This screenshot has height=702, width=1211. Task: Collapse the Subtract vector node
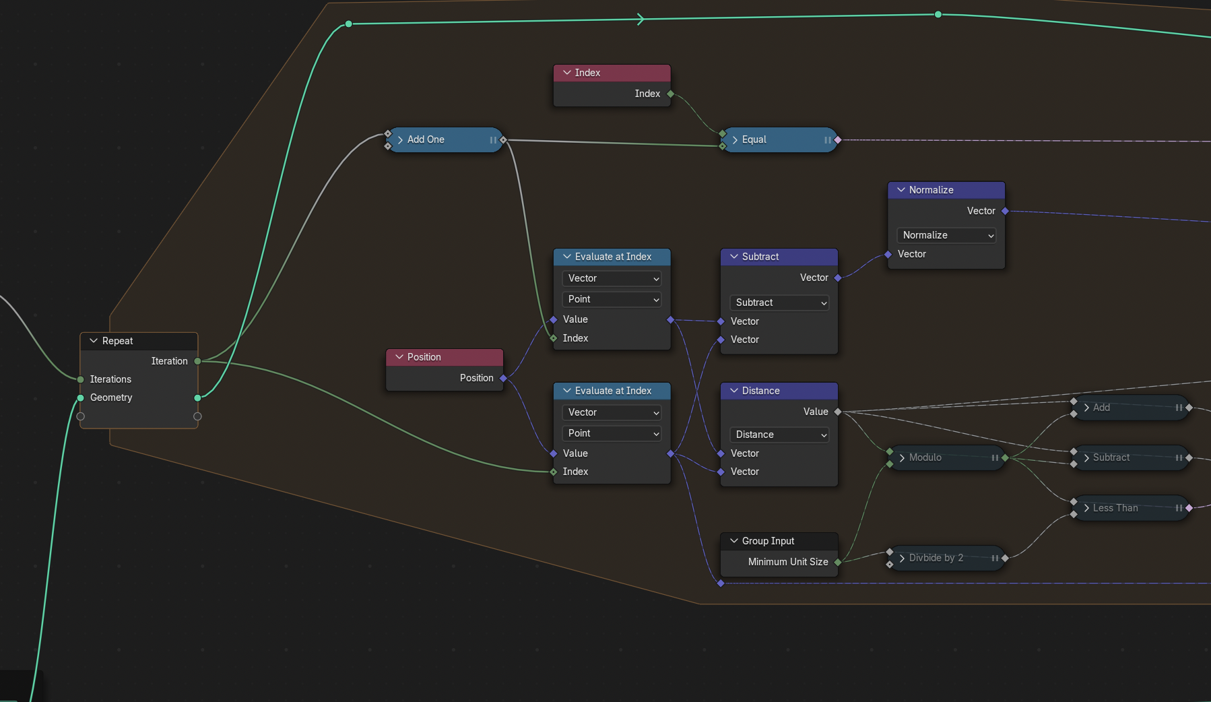(x=734, y=257)
